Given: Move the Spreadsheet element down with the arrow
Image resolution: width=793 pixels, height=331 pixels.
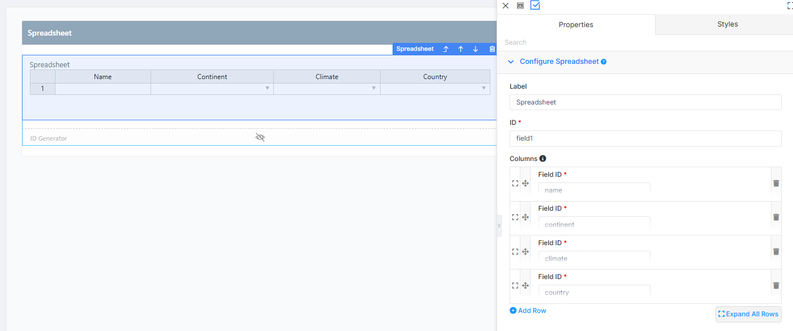Looking at the screenshot, I should pos(476,49).
